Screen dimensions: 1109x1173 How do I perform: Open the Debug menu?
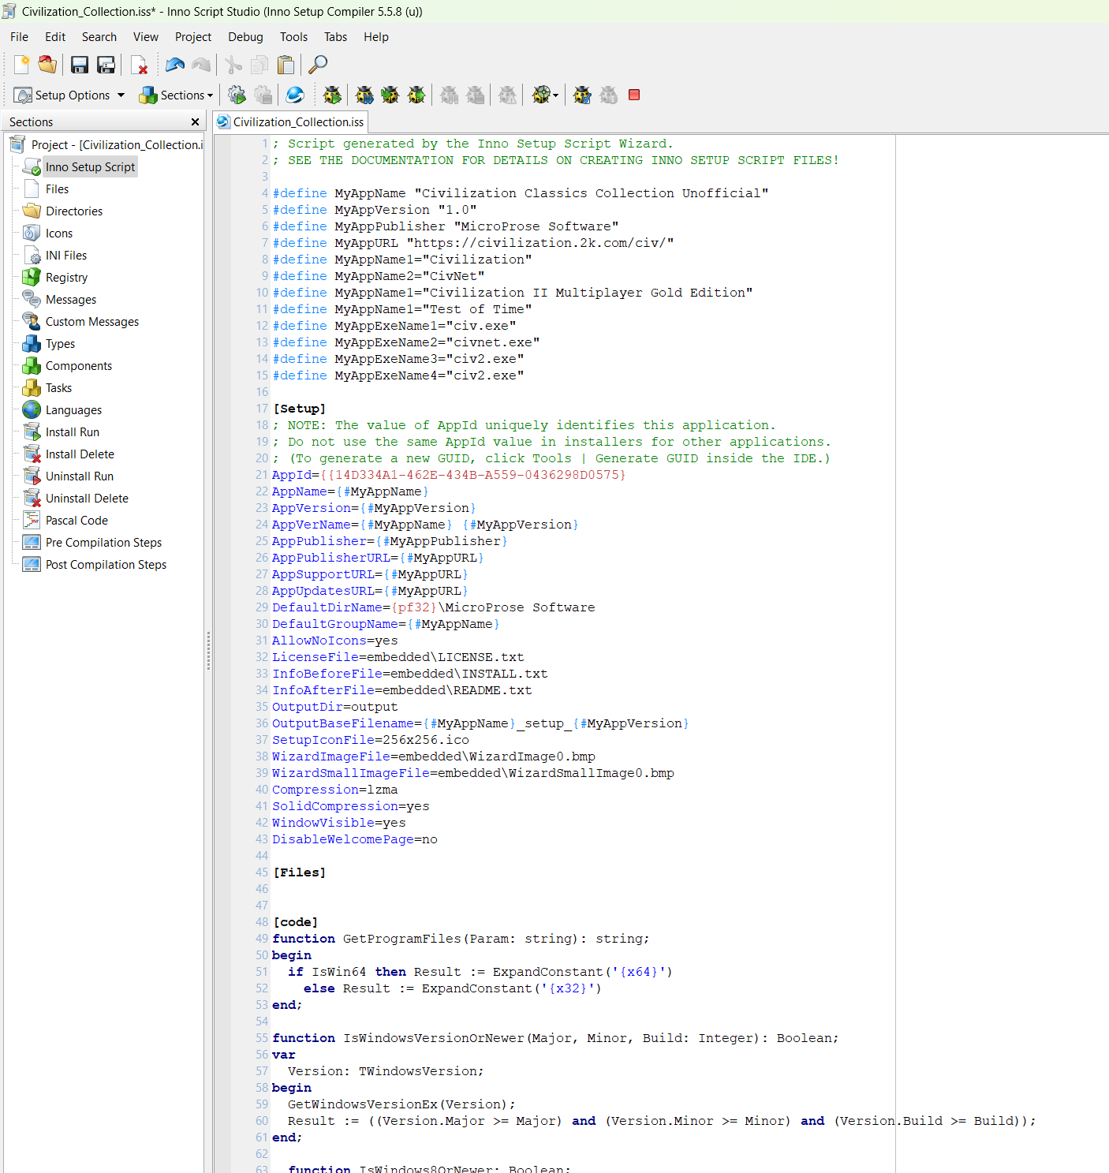(x=245, y=37)
